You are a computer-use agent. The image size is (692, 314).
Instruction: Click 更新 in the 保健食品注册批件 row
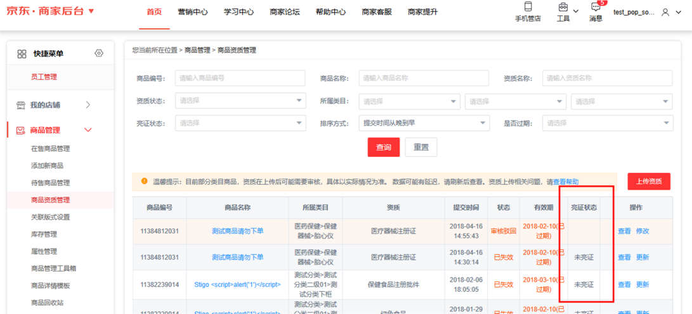[643, 285]
